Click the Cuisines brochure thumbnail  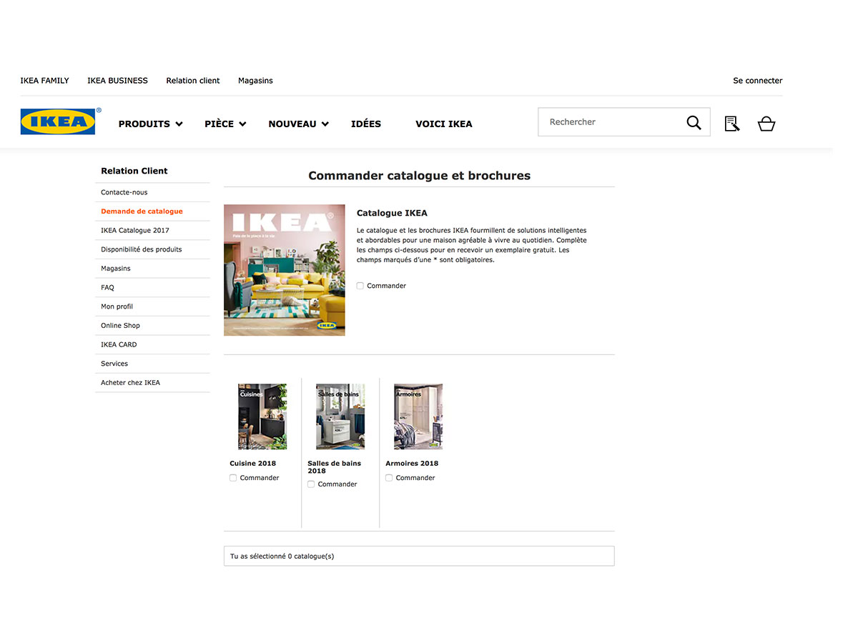point(262,417)
